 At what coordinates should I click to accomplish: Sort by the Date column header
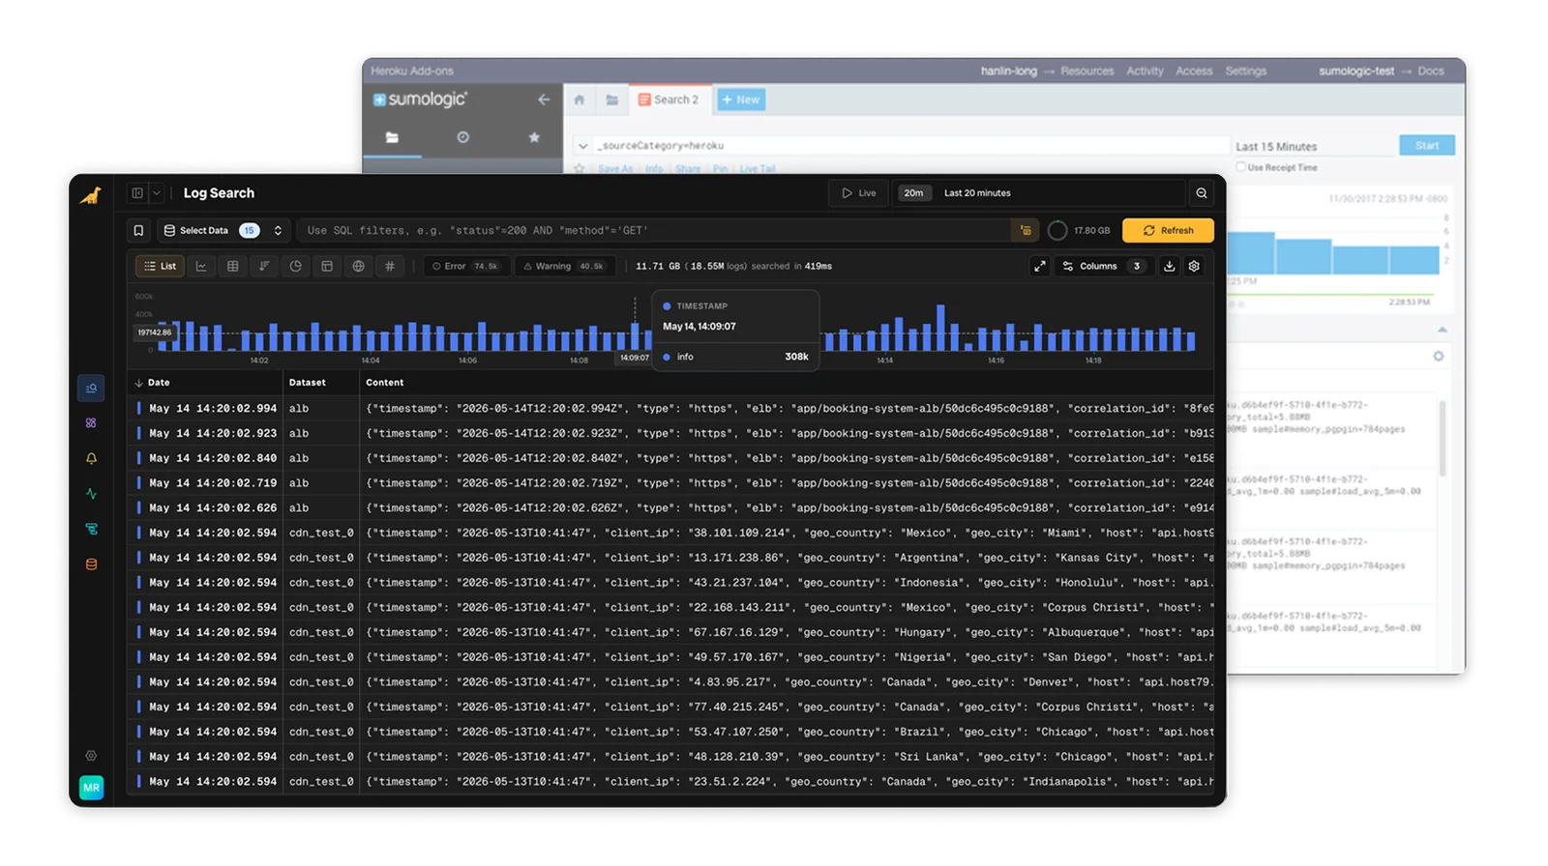(x=159, y=383)
